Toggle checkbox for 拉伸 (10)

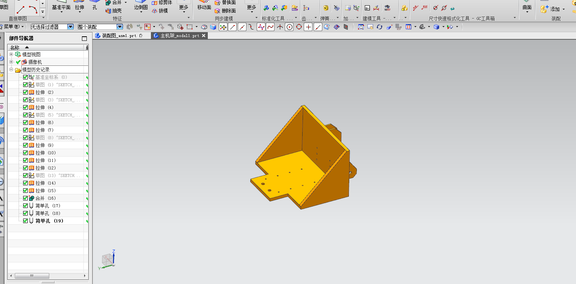tap(25, 153)
